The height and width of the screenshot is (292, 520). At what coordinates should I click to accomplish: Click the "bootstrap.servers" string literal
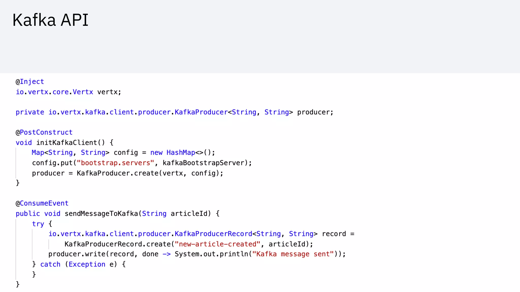(x=116, y=163)
